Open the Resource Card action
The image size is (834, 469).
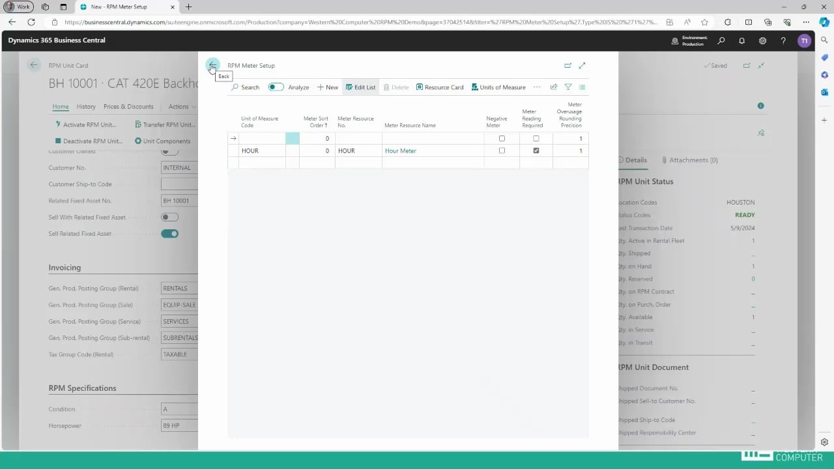click(x=440, y=87)
